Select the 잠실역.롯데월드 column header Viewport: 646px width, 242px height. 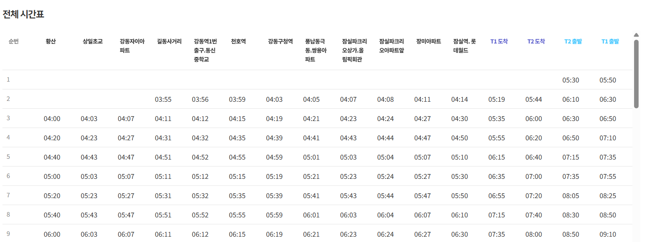pyautogui.click(x=464, y=46)
